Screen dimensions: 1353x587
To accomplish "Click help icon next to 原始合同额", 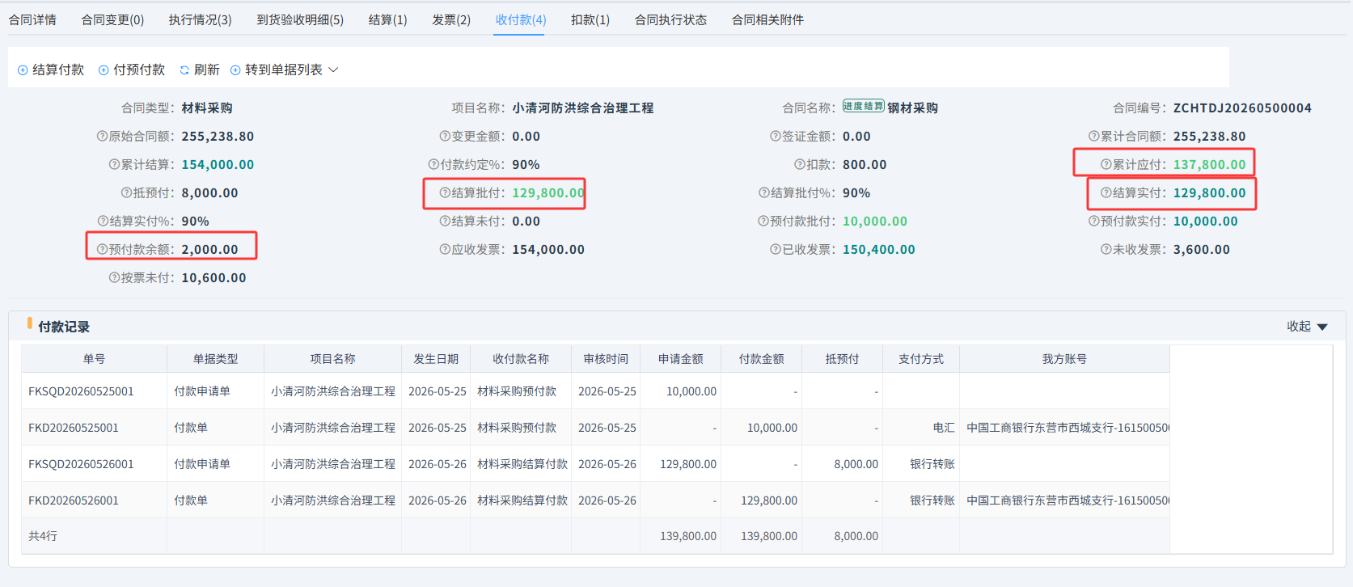I will 103,136.
